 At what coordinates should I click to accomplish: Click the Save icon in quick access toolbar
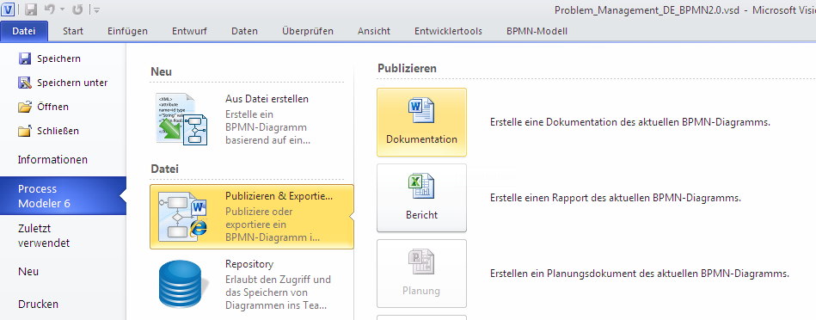(x=31, y=9)
